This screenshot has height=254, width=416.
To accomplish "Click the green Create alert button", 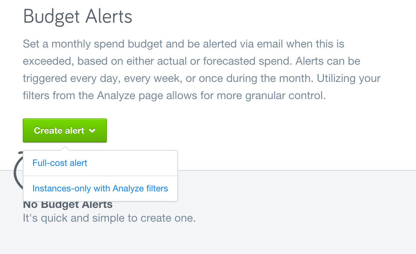I will point(65,130).
